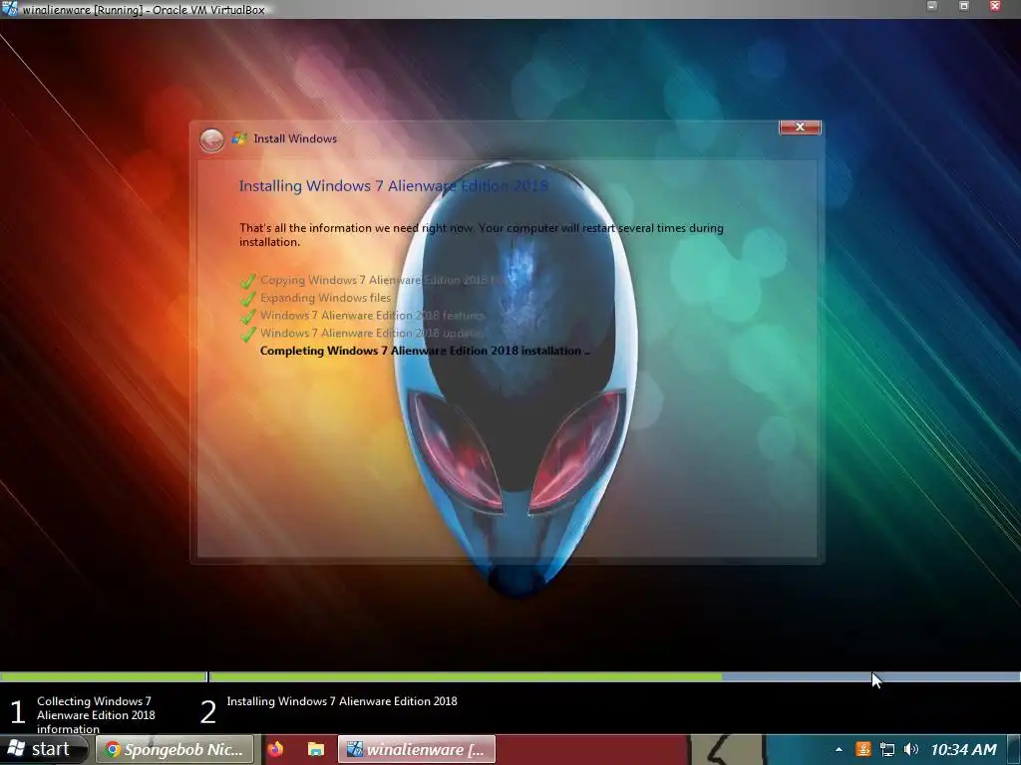This screenshot has height=765, width=1021.
Task: Click the checkmark next to Expanding Windows files
Action: (x=248, y=299)
